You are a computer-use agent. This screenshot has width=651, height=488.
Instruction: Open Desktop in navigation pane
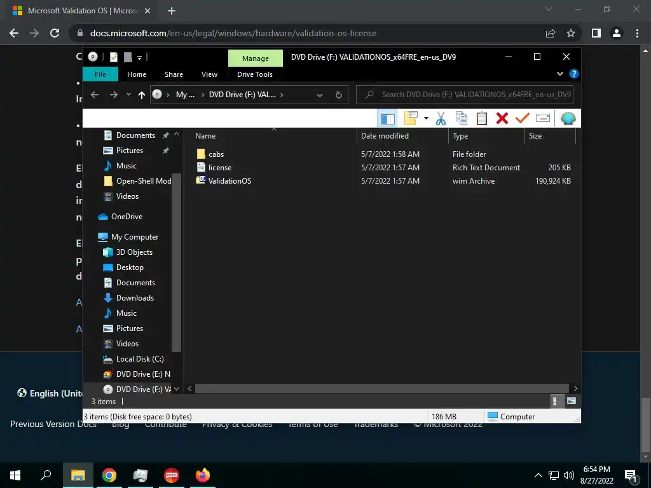pyautogui.click(x=130, y=268)
